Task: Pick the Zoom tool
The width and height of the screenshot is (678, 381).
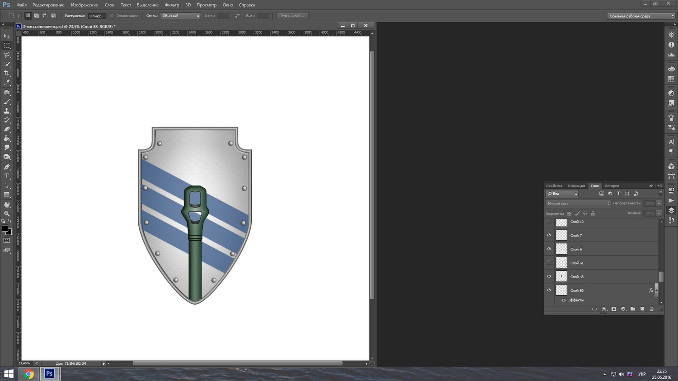Action: [x=7, y=214]
